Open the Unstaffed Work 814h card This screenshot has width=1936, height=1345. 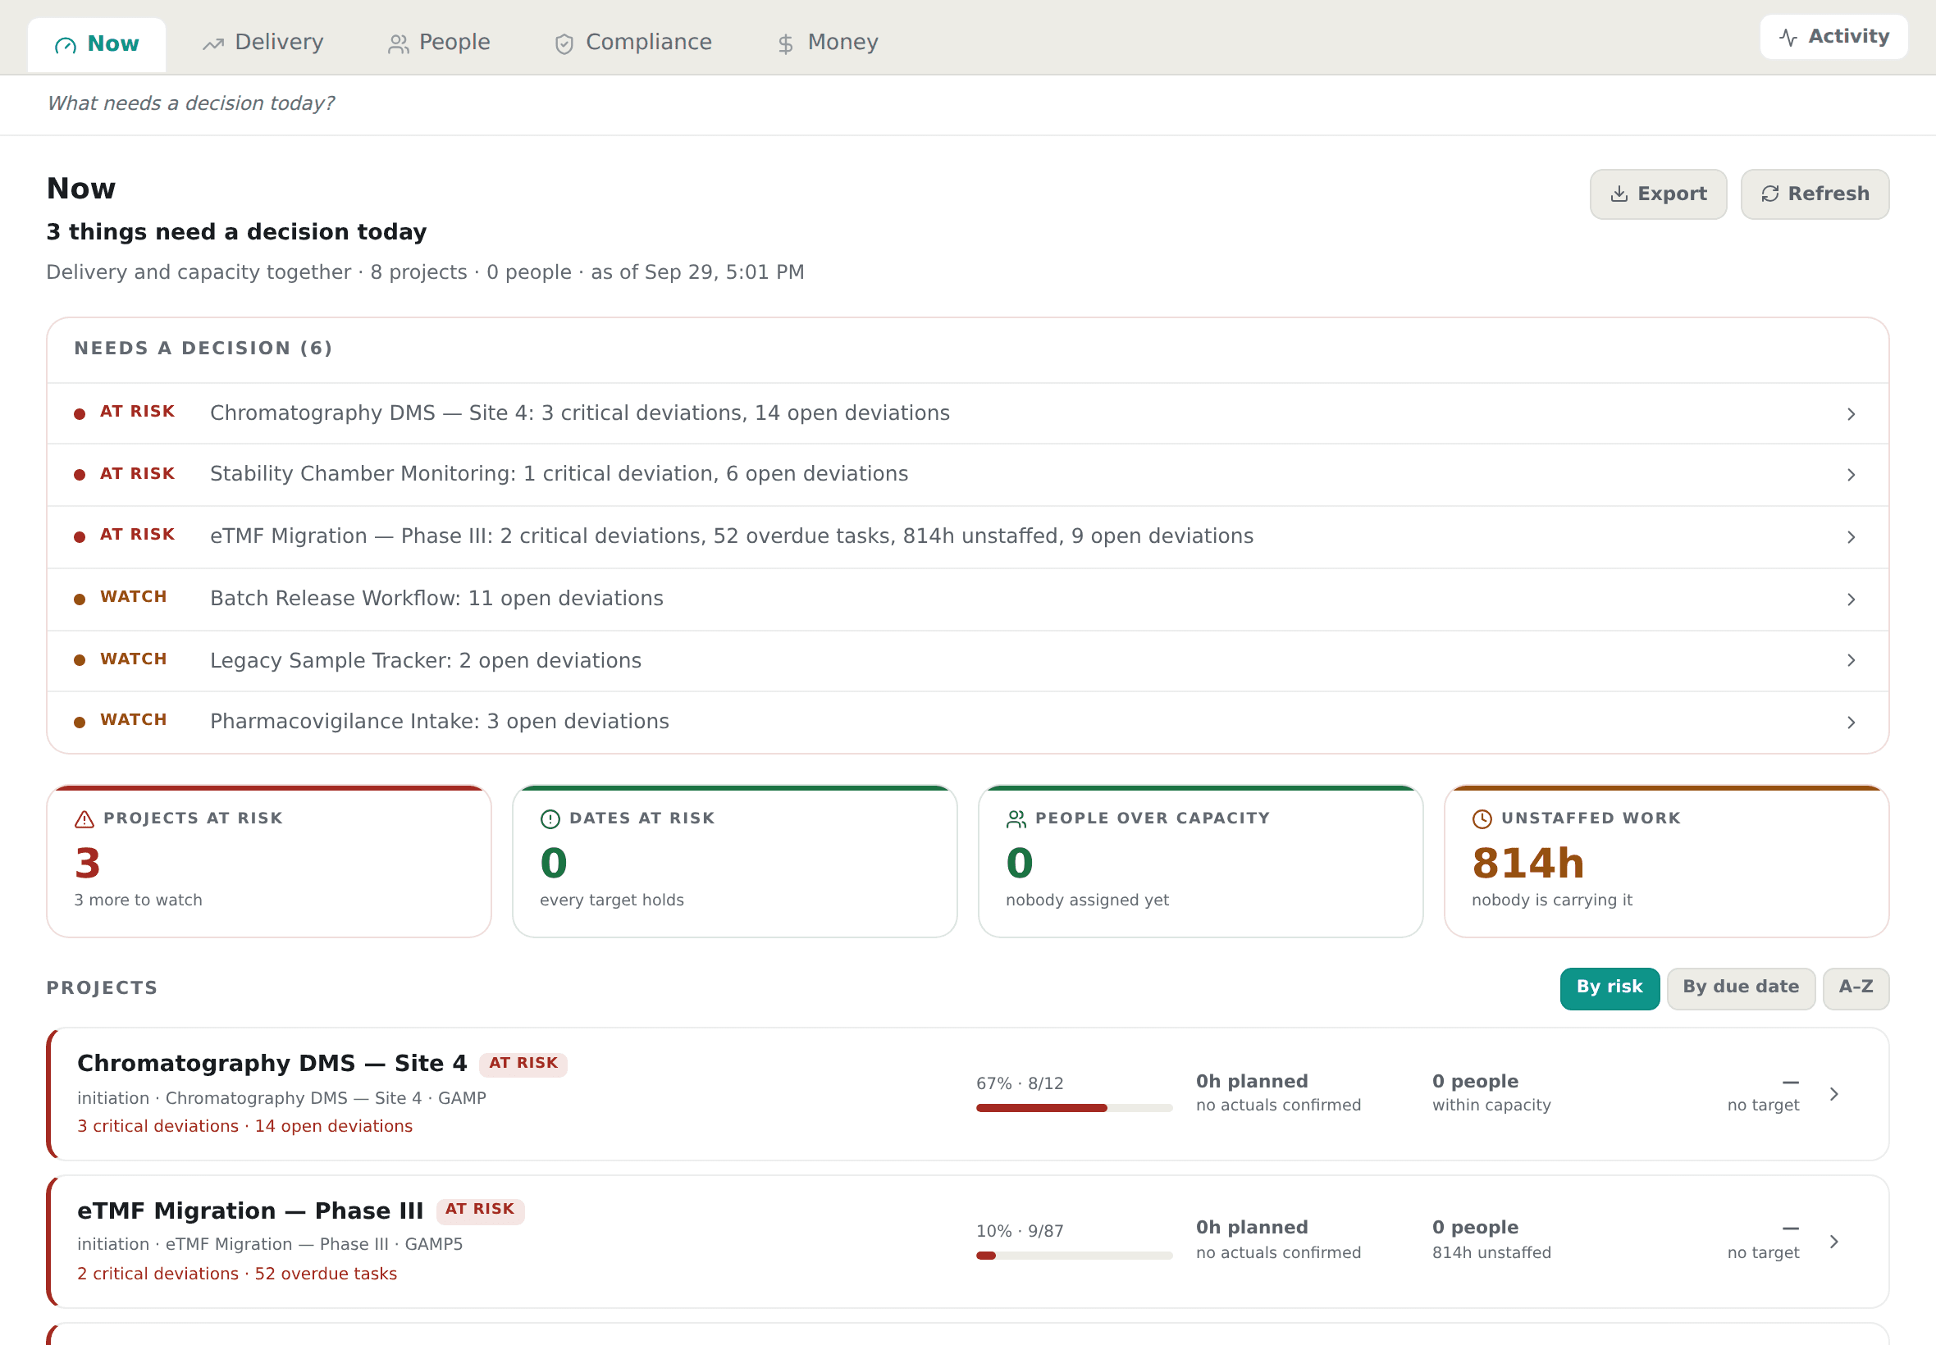tap(1666, 861)
